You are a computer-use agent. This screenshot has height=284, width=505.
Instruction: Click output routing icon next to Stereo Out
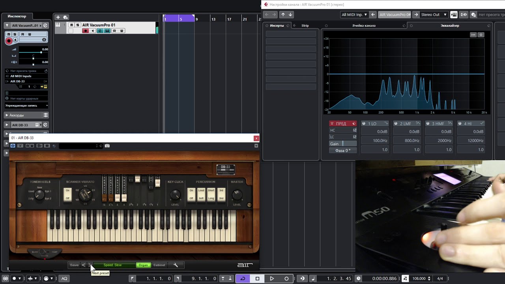coord(464,15)
